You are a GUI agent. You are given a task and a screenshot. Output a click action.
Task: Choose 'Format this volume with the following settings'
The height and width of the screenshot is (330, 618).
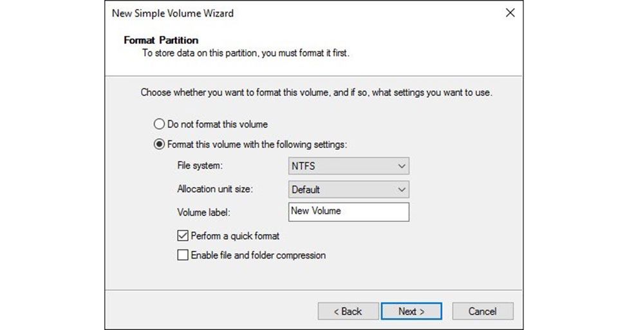(159, 145)
